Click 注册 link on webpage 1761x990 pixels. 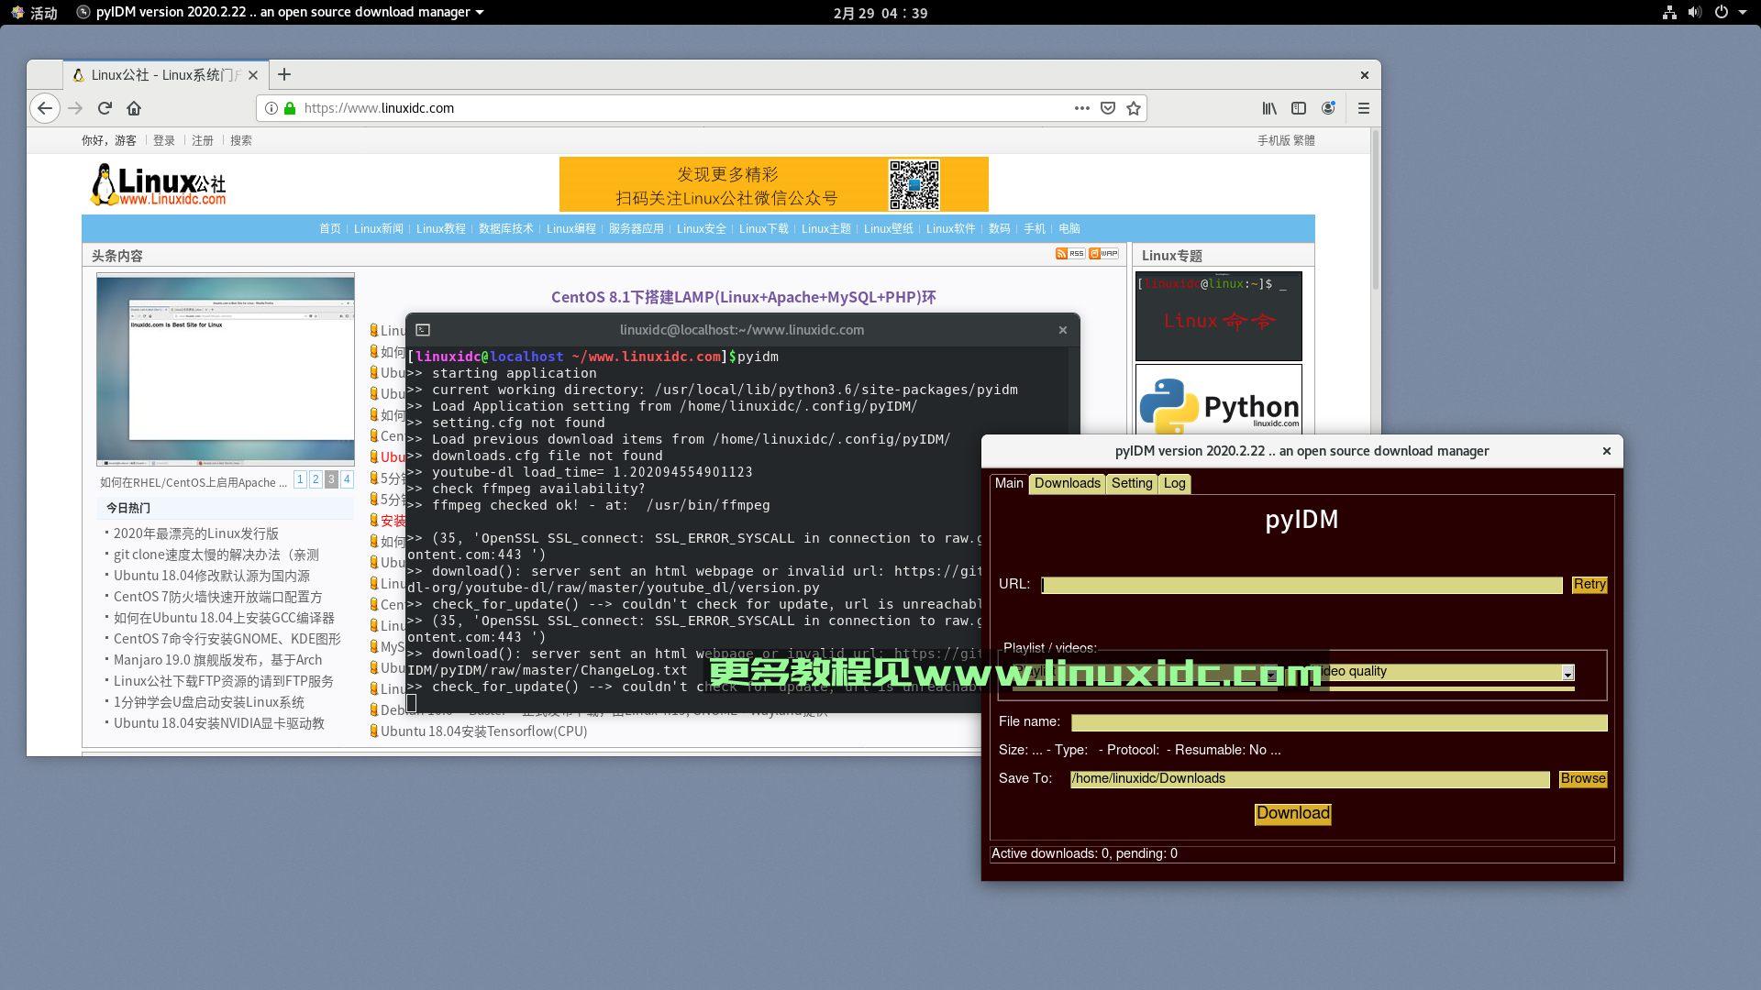click(x=203, y=140)
